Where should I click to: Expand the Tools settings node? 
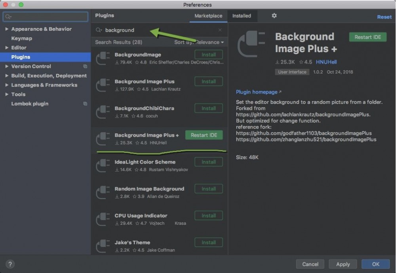pyautogui.click(x=7, y=94)
